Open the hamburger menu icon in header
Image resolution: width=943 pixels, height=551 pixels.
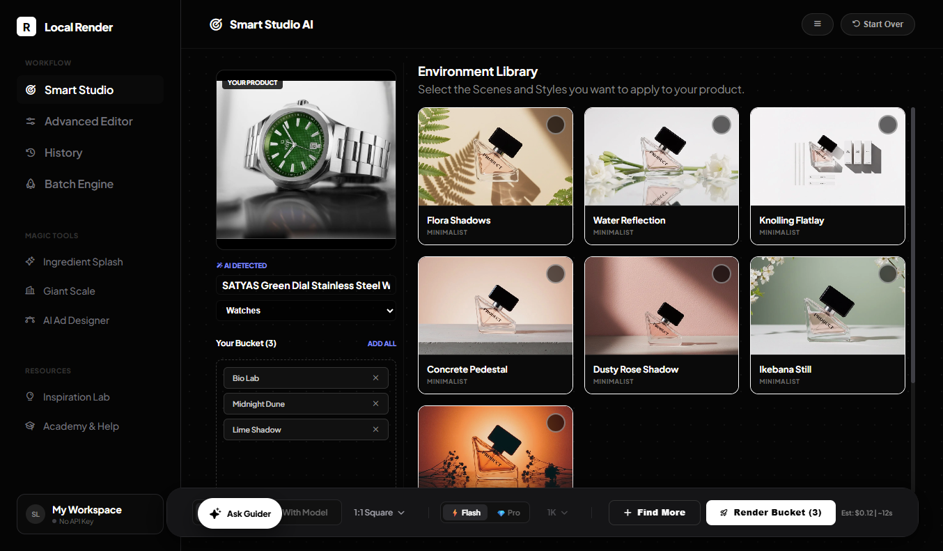818,24
